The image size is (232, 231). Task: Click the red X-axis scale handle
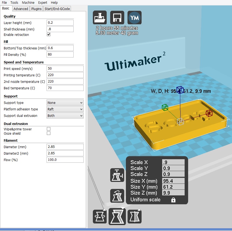coord(209,113)
